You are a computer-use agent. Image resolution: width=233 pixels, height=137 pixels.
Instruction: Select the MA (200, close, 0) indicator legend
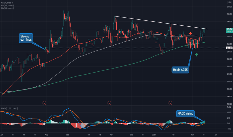pyautogui.click(x=7, y=8)
